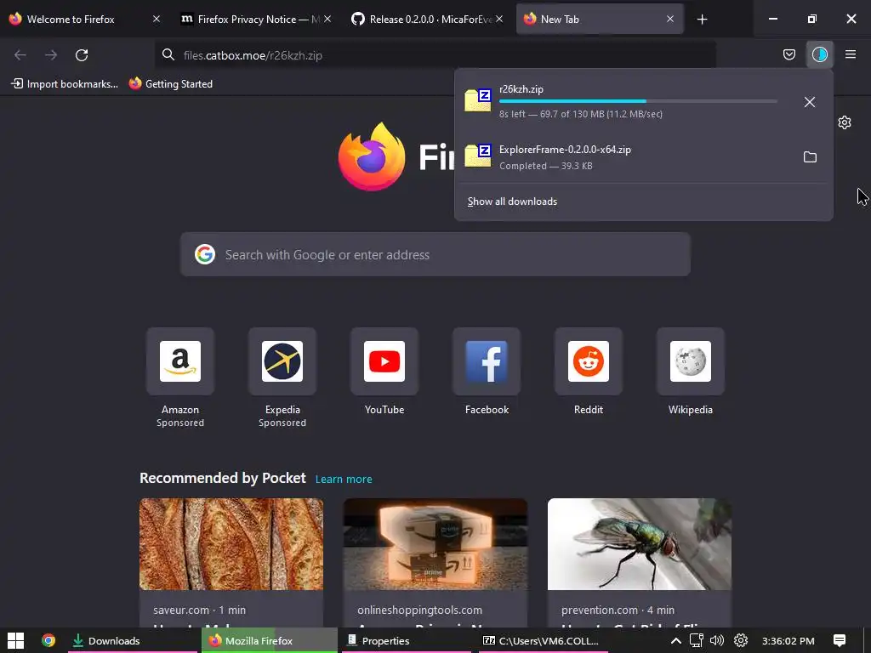Launch Chrome from the taskbar
The image size is (871, 653).
click(x=48, y=640)
